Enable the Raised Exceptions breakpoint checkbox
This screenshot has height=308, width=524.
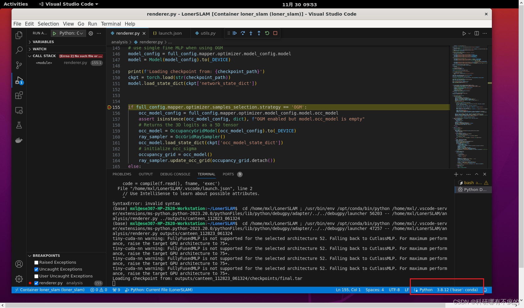coord(36,262)
